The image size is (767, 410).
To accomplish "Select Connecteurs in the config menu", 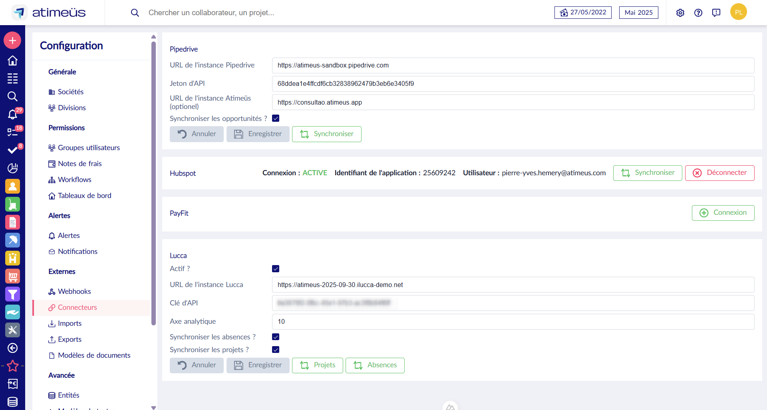I will [91, 308].
